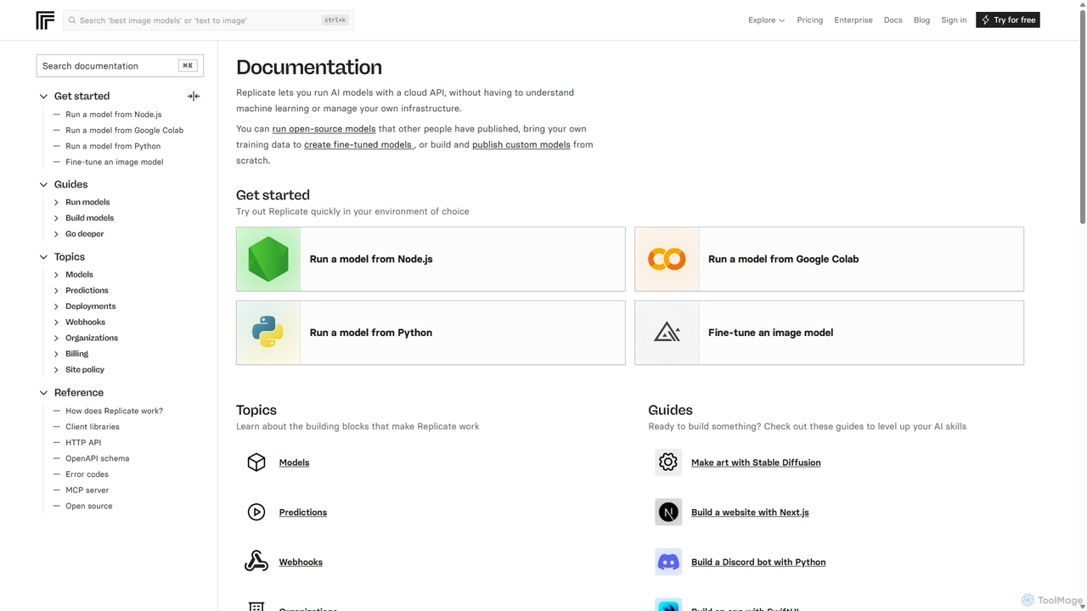Expand the Site policy sidebar item
This screenshot has width=1087, height=611.
pos(56,369)
